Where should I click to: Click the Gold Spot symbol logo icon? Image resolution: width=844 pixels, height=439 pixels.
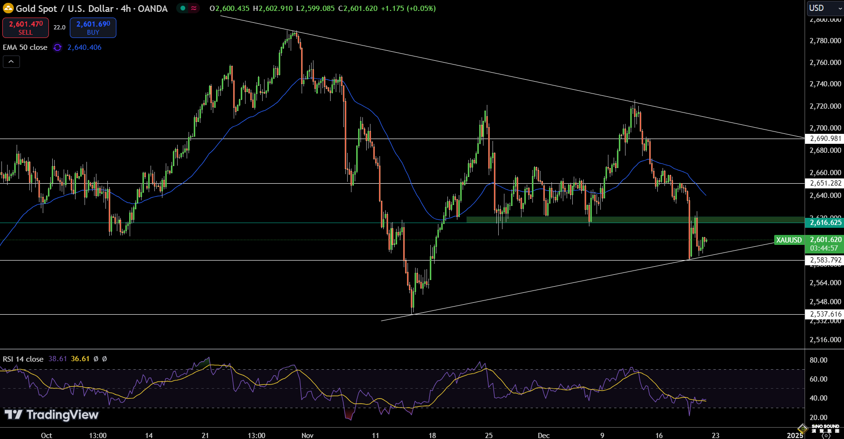(8, 9)
